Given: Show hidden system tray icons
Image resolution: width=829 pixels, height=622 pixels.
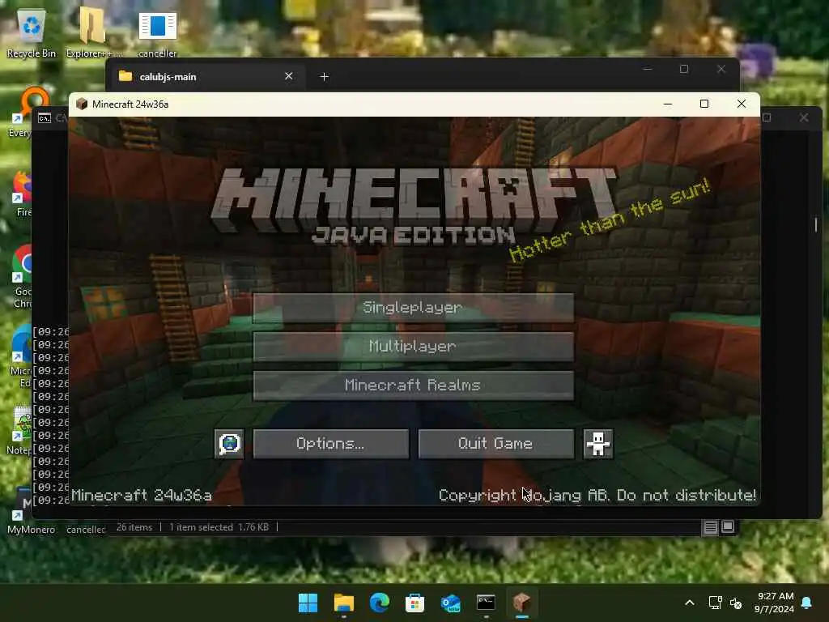Looking at the screenshot, I should point(690,603).
